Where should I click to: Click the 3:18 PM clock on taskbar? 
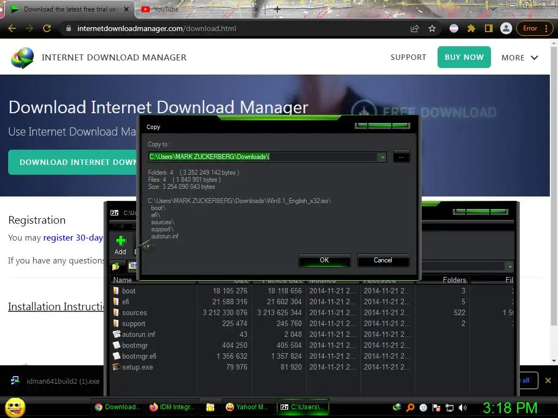pyautogui.click(x=510, y=408)
